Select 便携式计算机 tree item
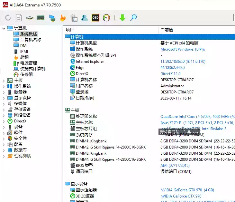Viewport: 235px width, 202px height. 29,69
